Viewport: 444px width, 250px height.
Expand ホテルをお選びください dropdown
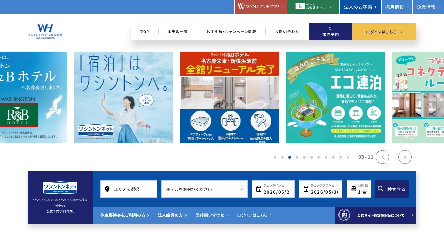point(204,189)
